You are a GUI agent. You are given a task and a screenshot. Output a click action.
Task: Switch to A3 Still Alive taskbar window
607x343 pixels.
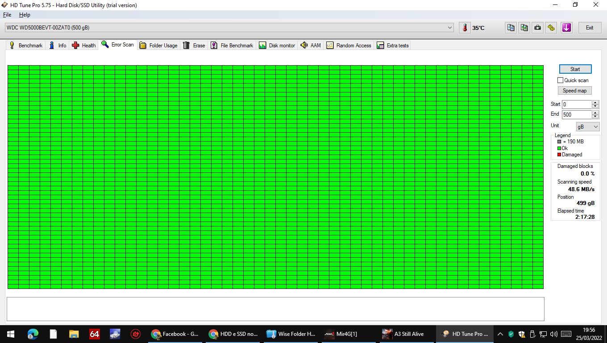click(407, 334)
